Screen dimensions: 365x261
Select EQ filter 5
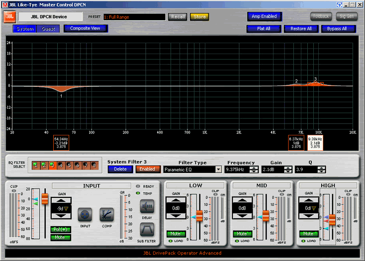pos(69,165)
